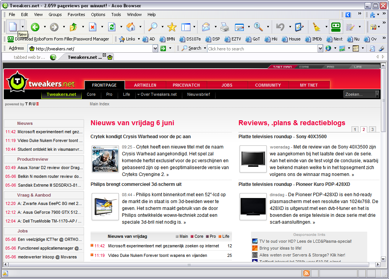Click the green RoboForm robot toolbar icon
The width and height of the screenshot is (389, 279).
pos(336,27)
